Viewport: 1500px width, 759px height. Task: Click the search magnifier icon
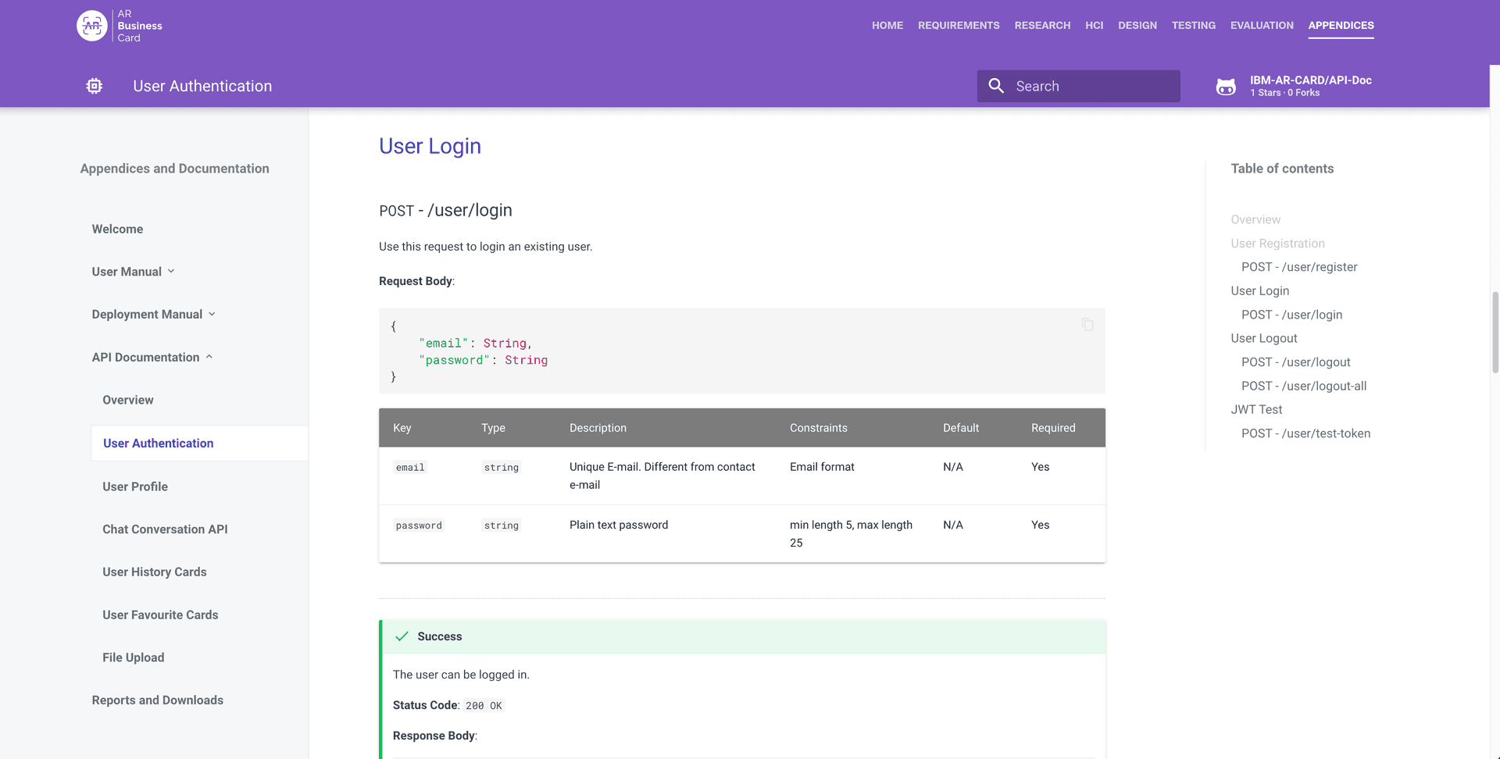[x=996, y=86]
